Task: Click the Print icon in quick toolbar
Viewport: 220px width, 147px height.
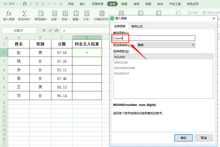Action: (37, 4)
